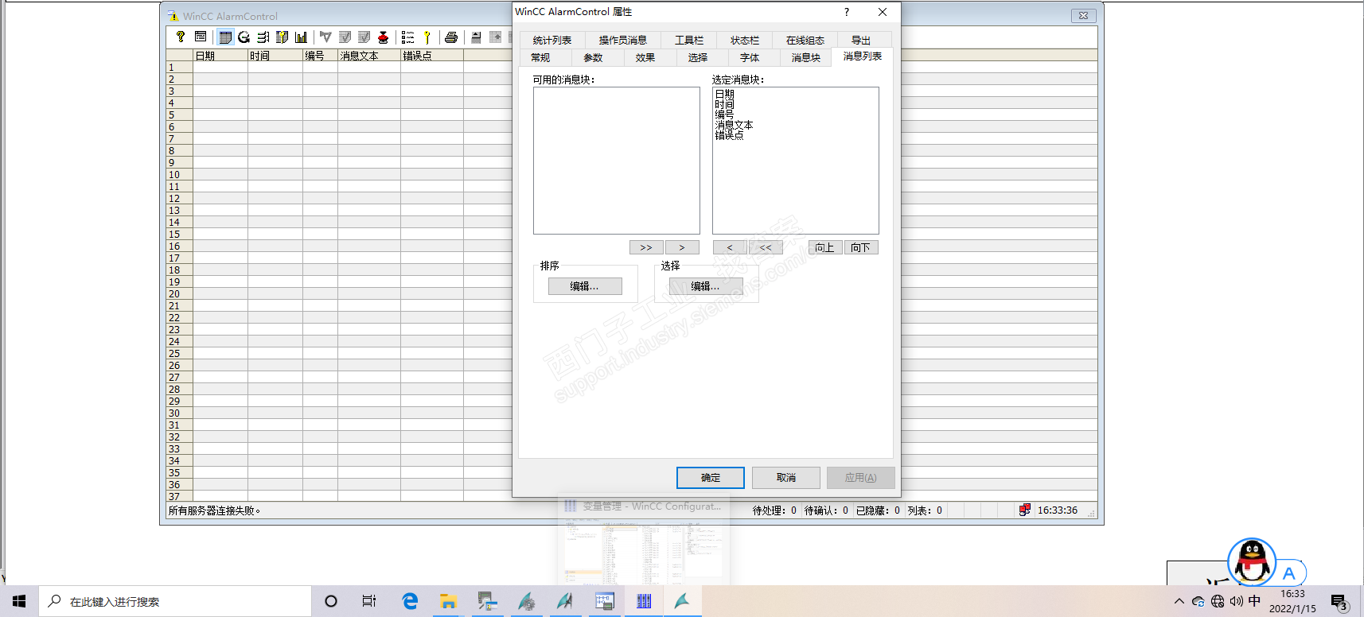
Task: Click the 编辑... button under 选择
Action: point(706,286)
